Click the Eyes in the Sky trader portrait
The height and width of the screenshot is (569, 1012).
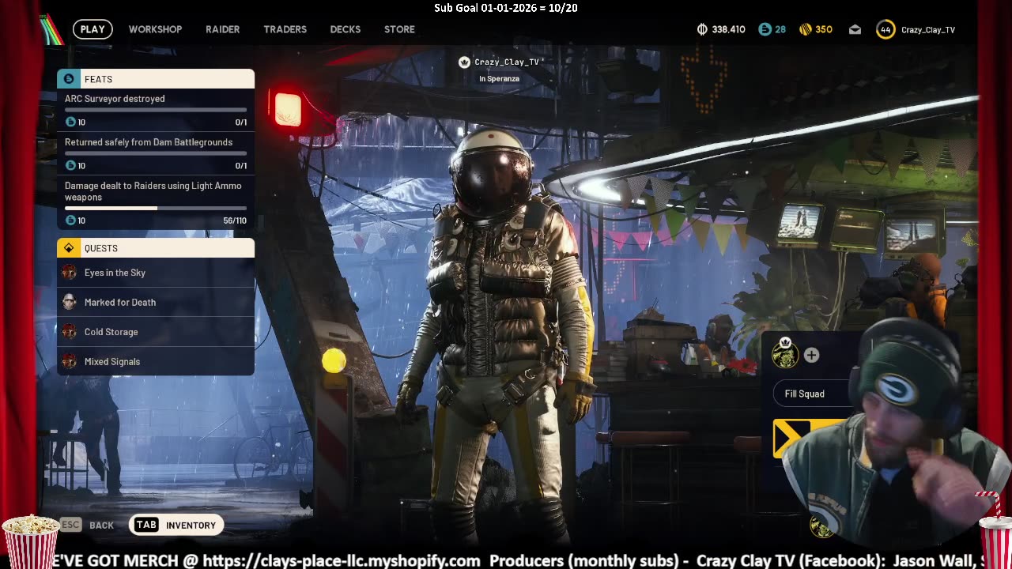click(x=70, y=273)
